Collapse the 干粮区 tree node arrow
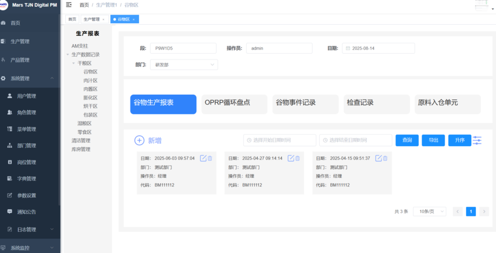This screenshot has width=496, height=253. coord(74,64)
